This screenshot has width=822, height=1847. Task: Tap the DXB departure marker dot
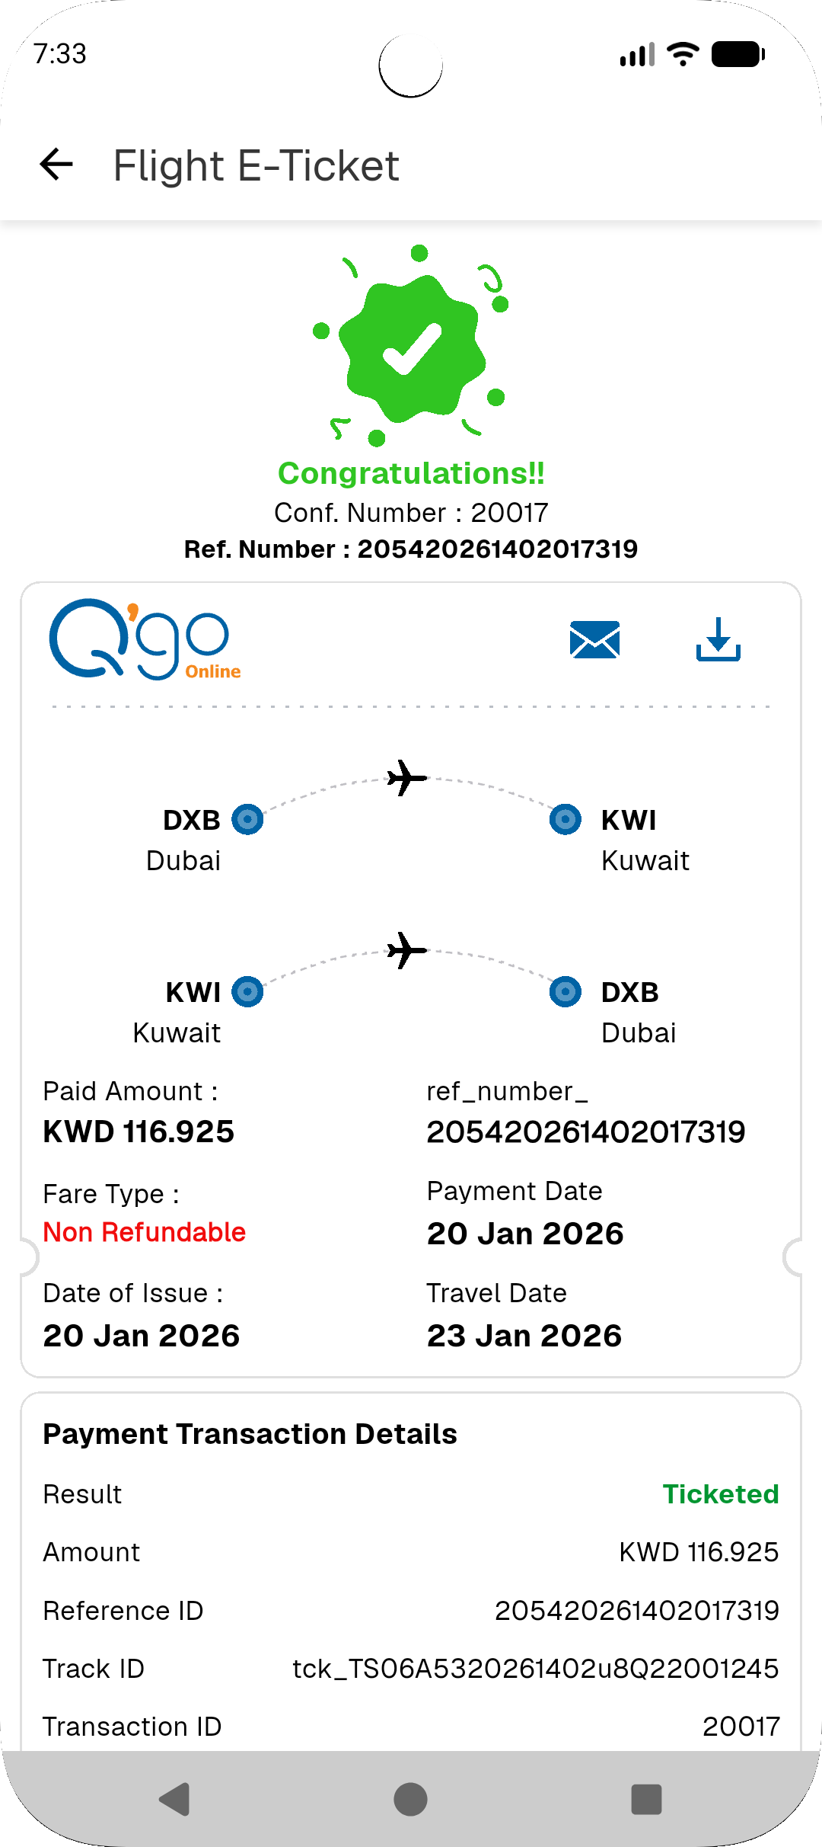click(x=247, y=820)
